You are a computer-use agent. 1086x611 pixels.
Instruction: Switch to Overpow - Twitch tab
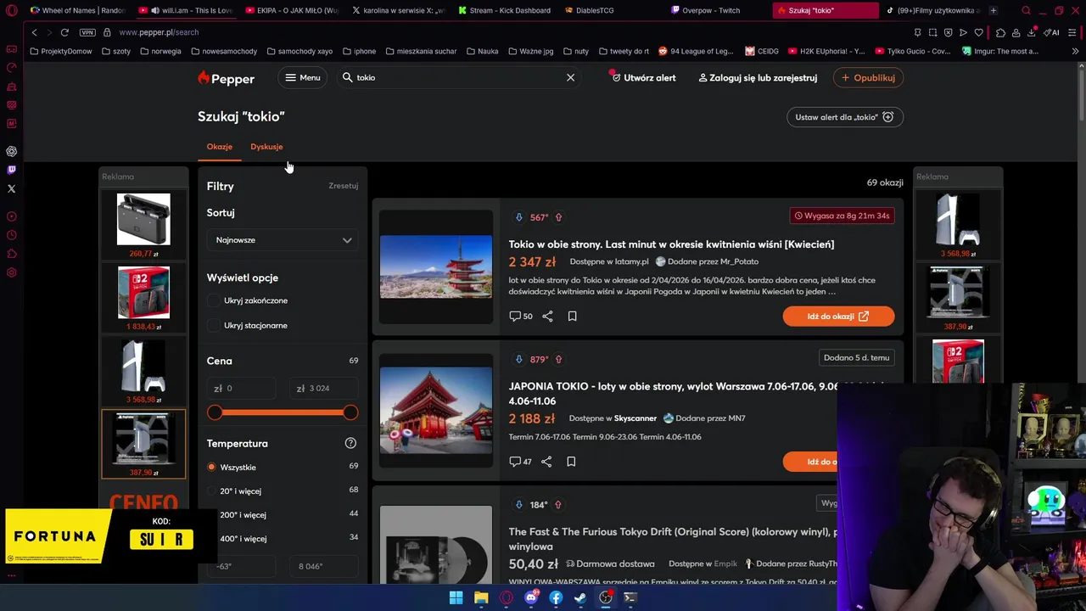[704, 10]
